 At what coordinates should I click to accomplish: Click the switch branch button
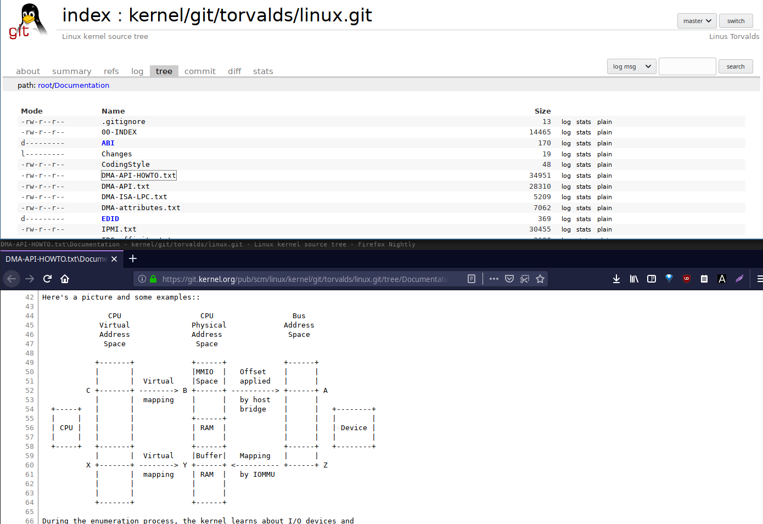(736, 21)
